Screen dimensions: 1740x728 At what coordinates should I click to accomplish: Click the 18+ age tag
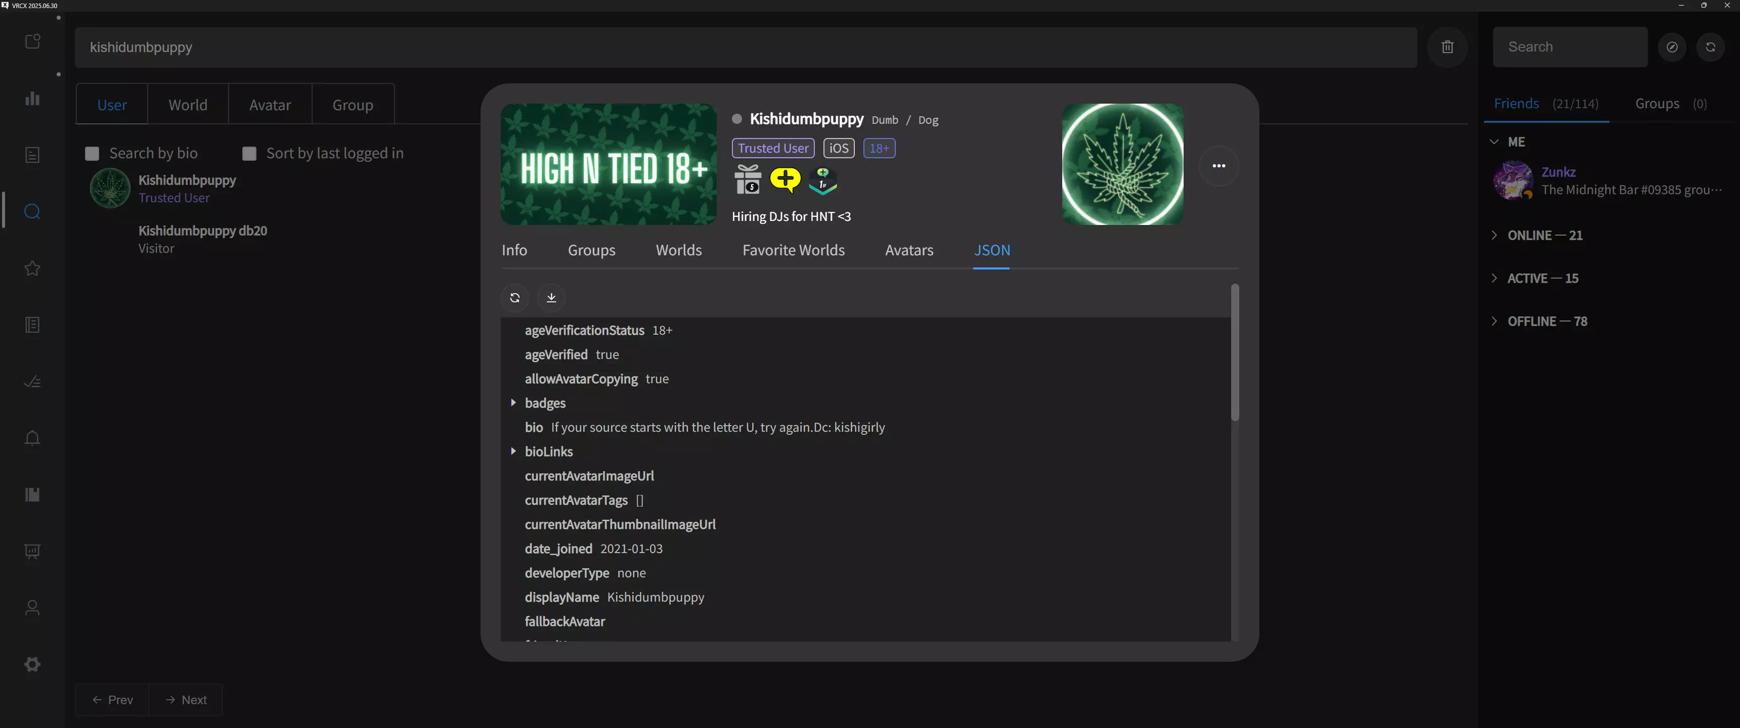pos(879,149)
